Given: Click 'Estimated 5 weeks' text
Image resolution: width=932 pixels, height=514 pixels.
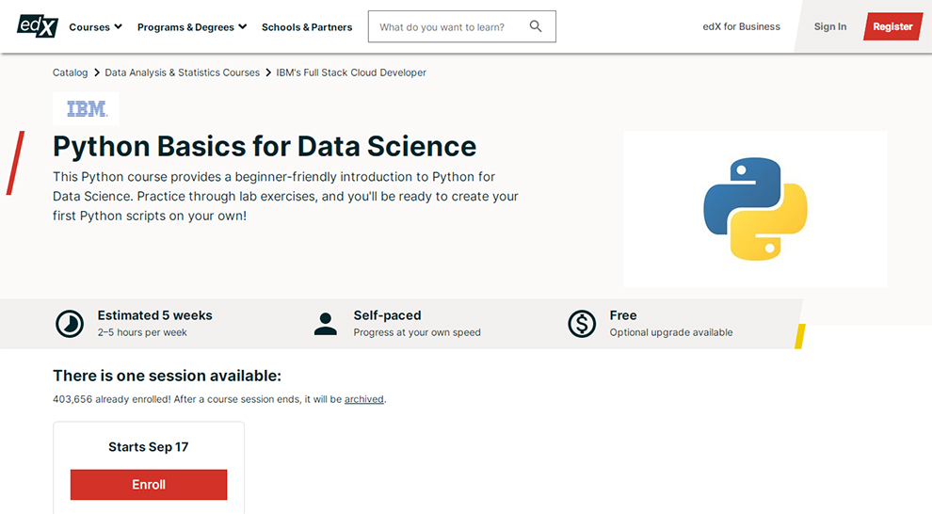Looking at the screenshot, I should tap(154, 315).
